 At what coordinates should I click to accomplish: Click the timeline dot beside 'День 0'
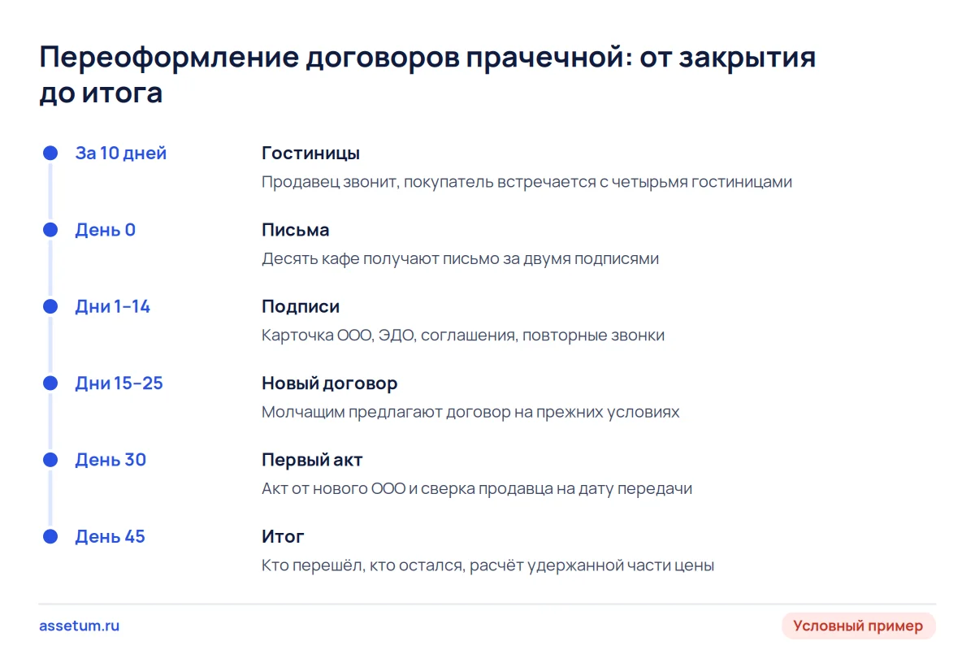pyautogui.click(x=50, y=230)
